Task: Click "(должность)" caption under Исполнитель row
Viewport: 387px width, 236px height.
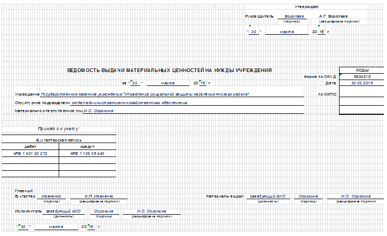Action: [x=63, y=216]
